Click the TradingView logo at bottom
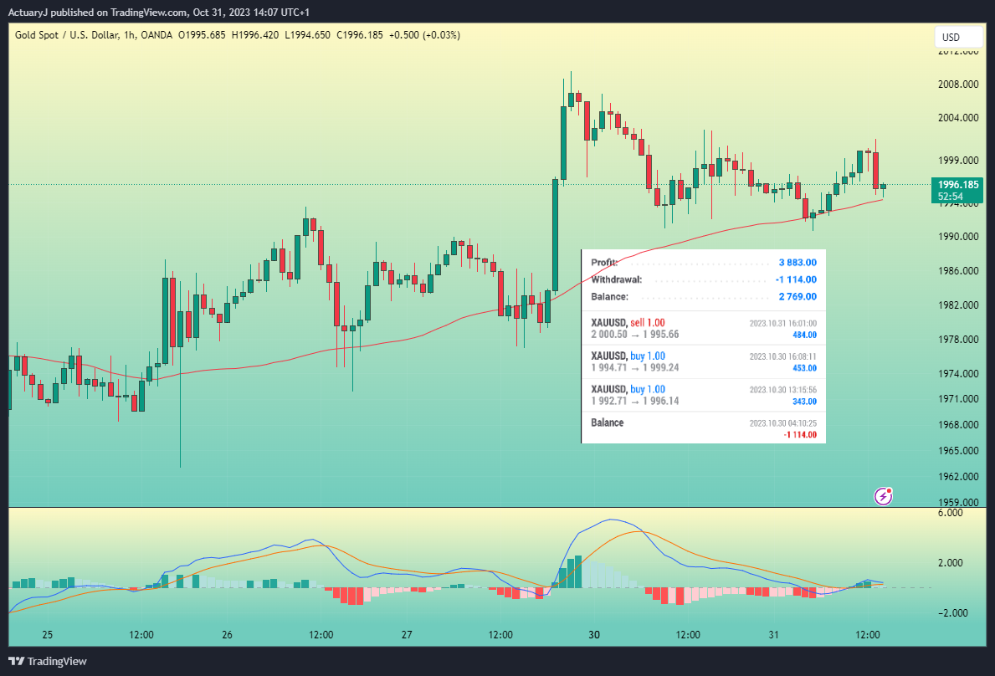This screenshot has width=995, height=676. coord(48,661)
